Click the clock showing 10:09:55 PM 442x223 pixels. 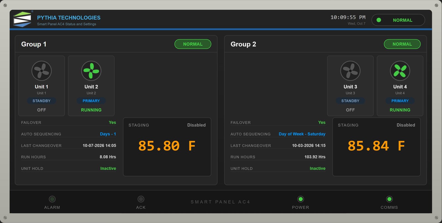pyautogui.click(x=348, y=17)
